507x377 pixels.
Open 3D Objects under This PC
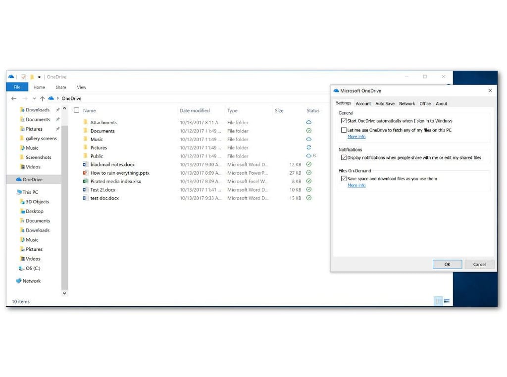[37, 201]
